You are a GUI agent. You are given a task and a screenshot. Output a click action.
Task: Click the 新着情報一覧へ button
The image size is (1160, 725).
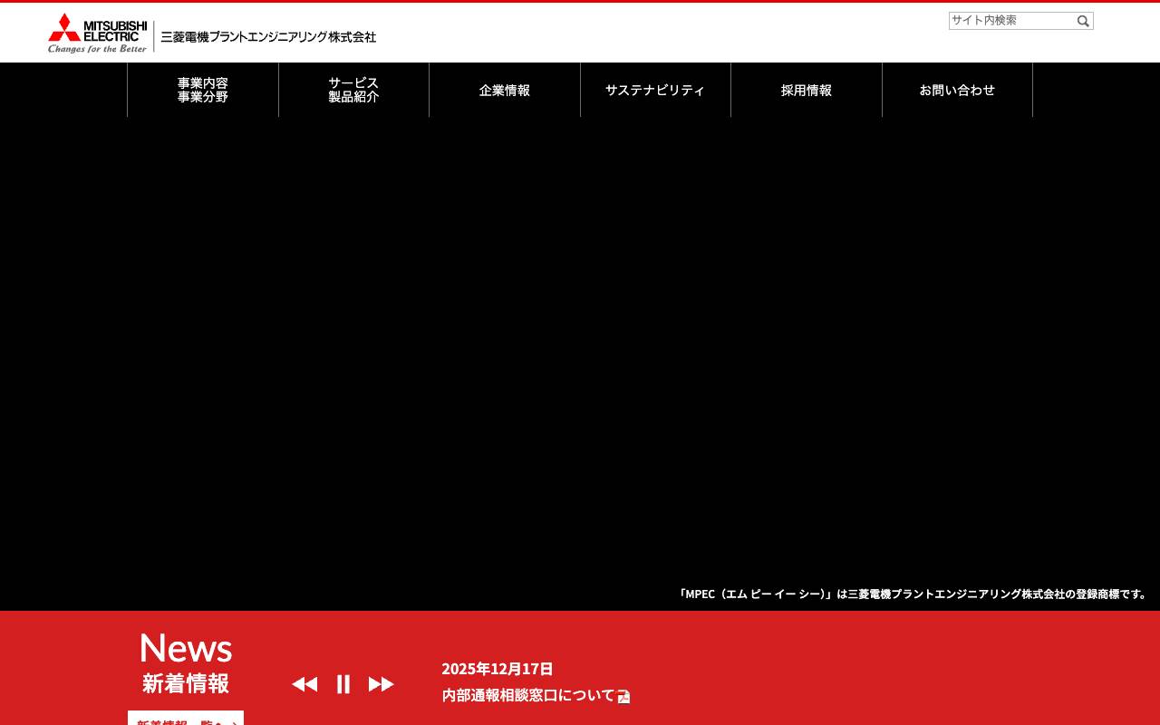186,718
